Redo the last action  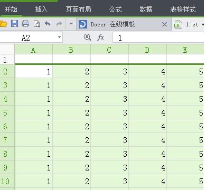[x=59, y=24]
